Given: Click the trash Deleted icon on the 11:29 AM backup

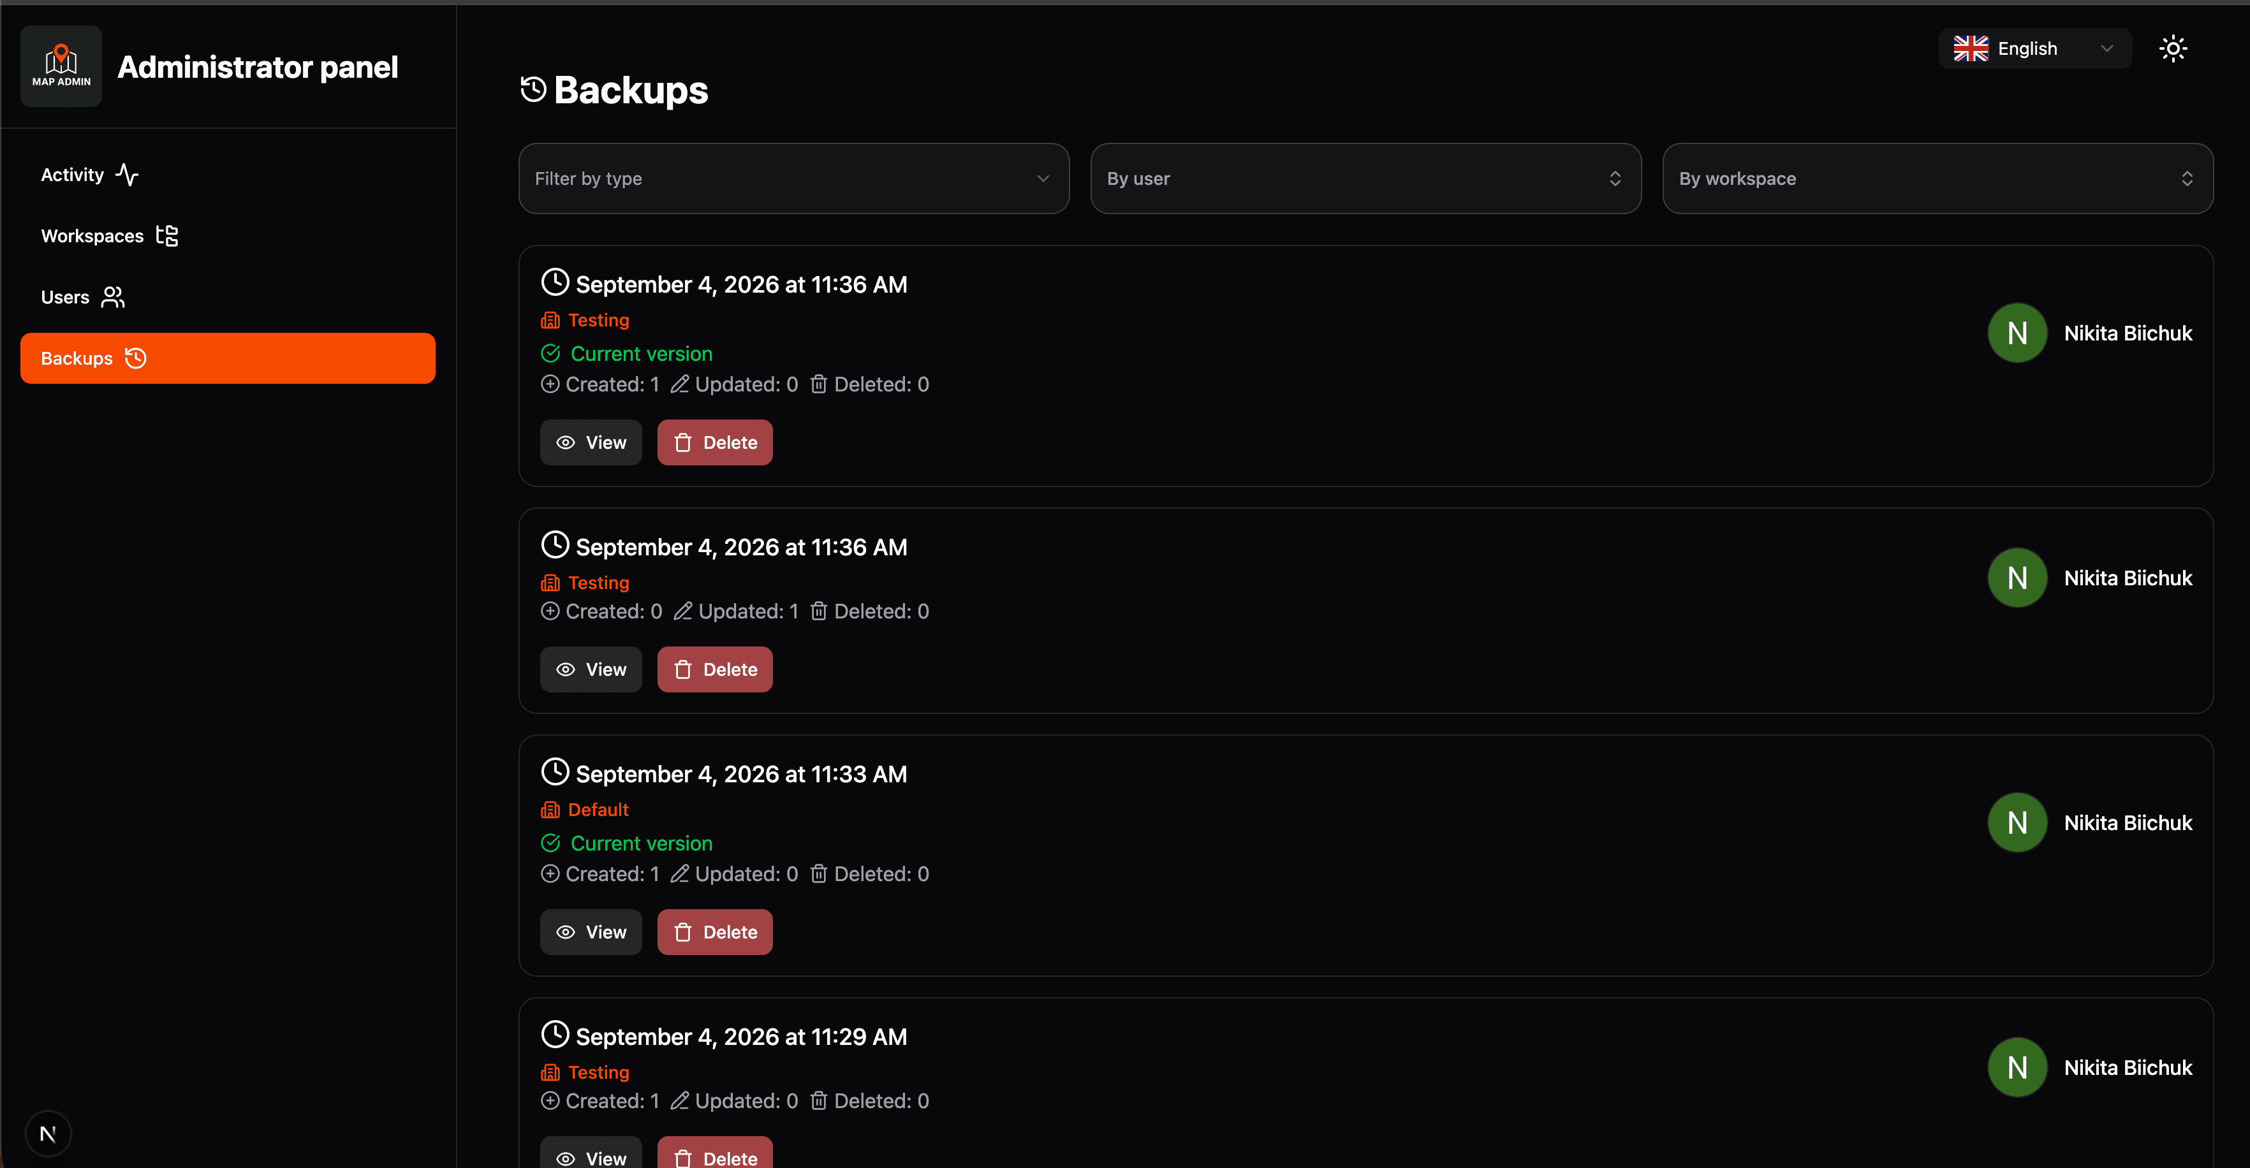Looking at the screenshot, I should click(818, 1101).
